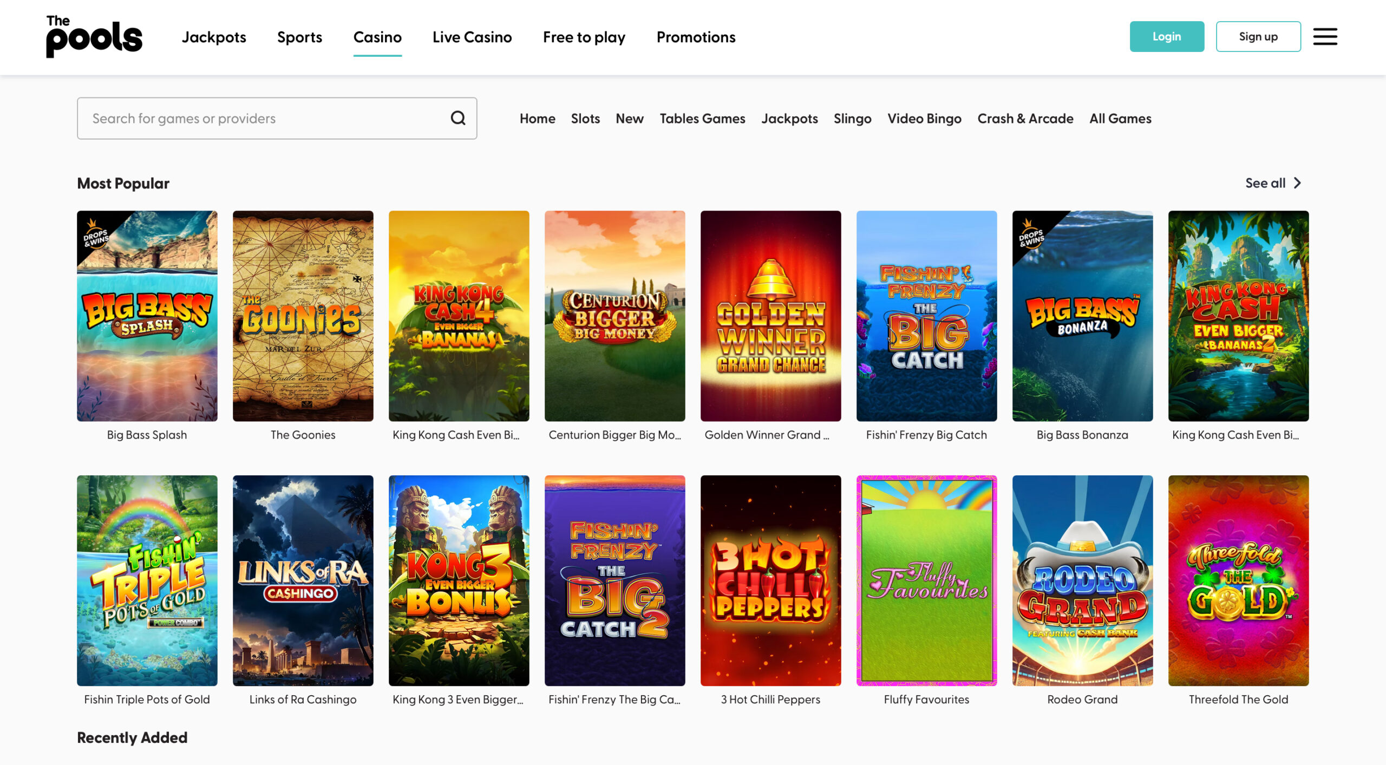This screenshot has width=1386, height=765.
Task: Click the Login button
Action: tap(1167, 36)
